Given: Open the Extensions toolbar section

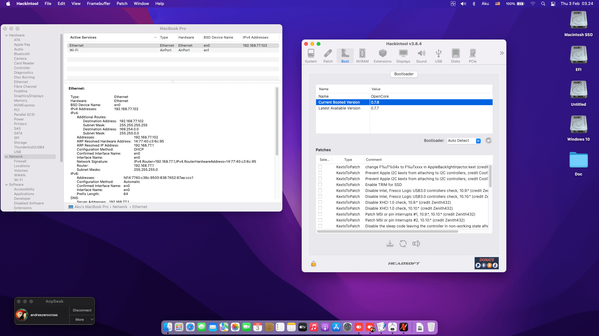Looking at the screenshot, I should click(382, 56).
